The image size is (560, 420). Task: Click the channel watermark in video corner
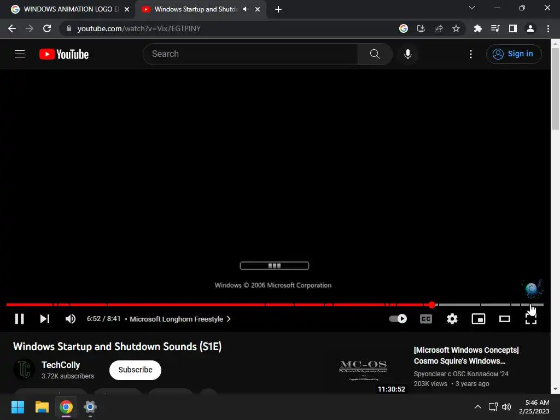tap(532, 289)
